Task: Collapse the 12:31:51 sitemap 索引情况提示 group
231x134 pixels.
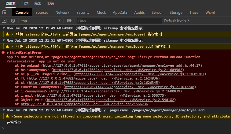Action: pyautogui.click(x=4, y=40)
